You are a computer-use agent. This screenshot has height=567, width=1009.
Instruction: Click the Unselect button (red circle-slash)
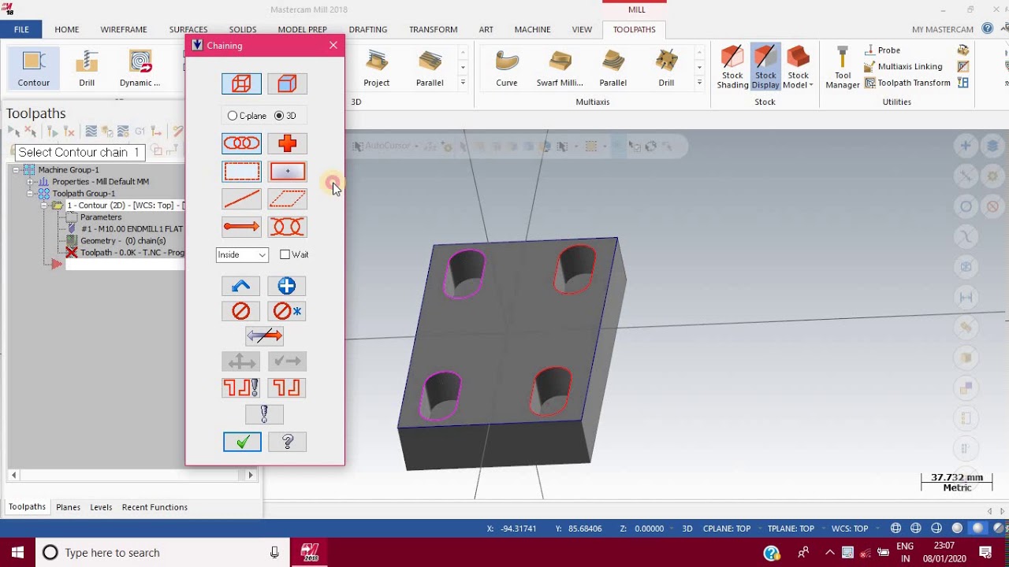(241, 311)
